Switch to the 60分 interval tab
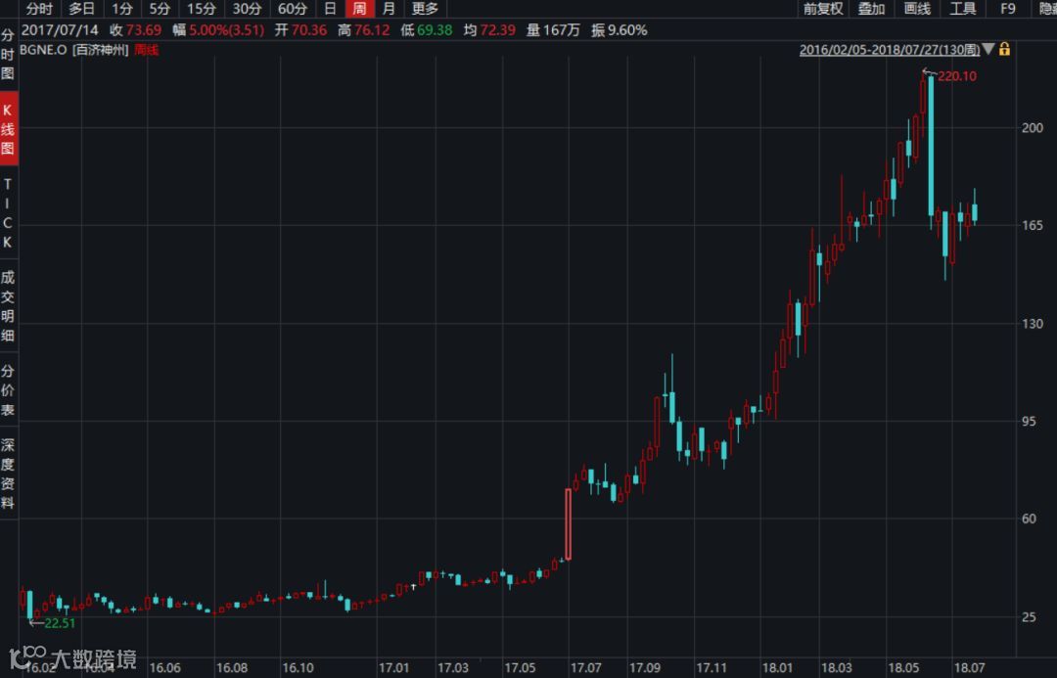 click(x=293, y=9)
